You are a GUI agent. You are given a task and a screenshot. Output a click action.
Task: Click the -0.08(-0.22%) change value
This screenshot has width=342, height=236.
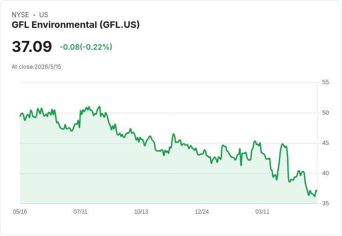(86, 47)
